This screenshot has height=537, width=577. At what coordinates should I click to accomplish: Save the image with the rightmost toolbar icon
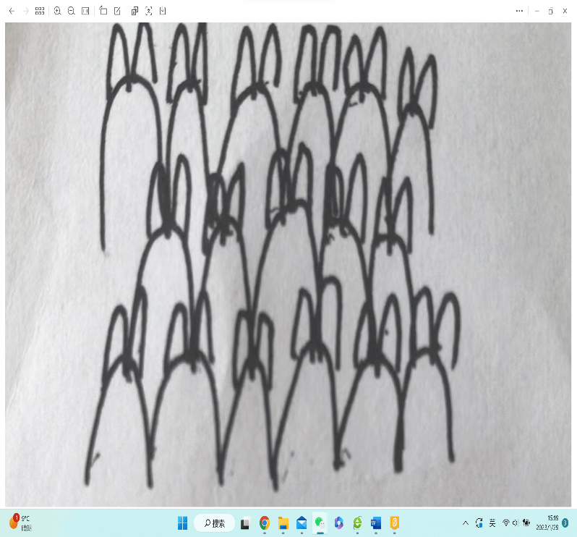tap(163, 11)
